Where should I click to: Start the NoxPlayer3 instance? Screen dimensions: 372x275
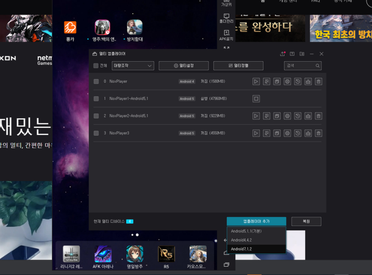point(256,133)
